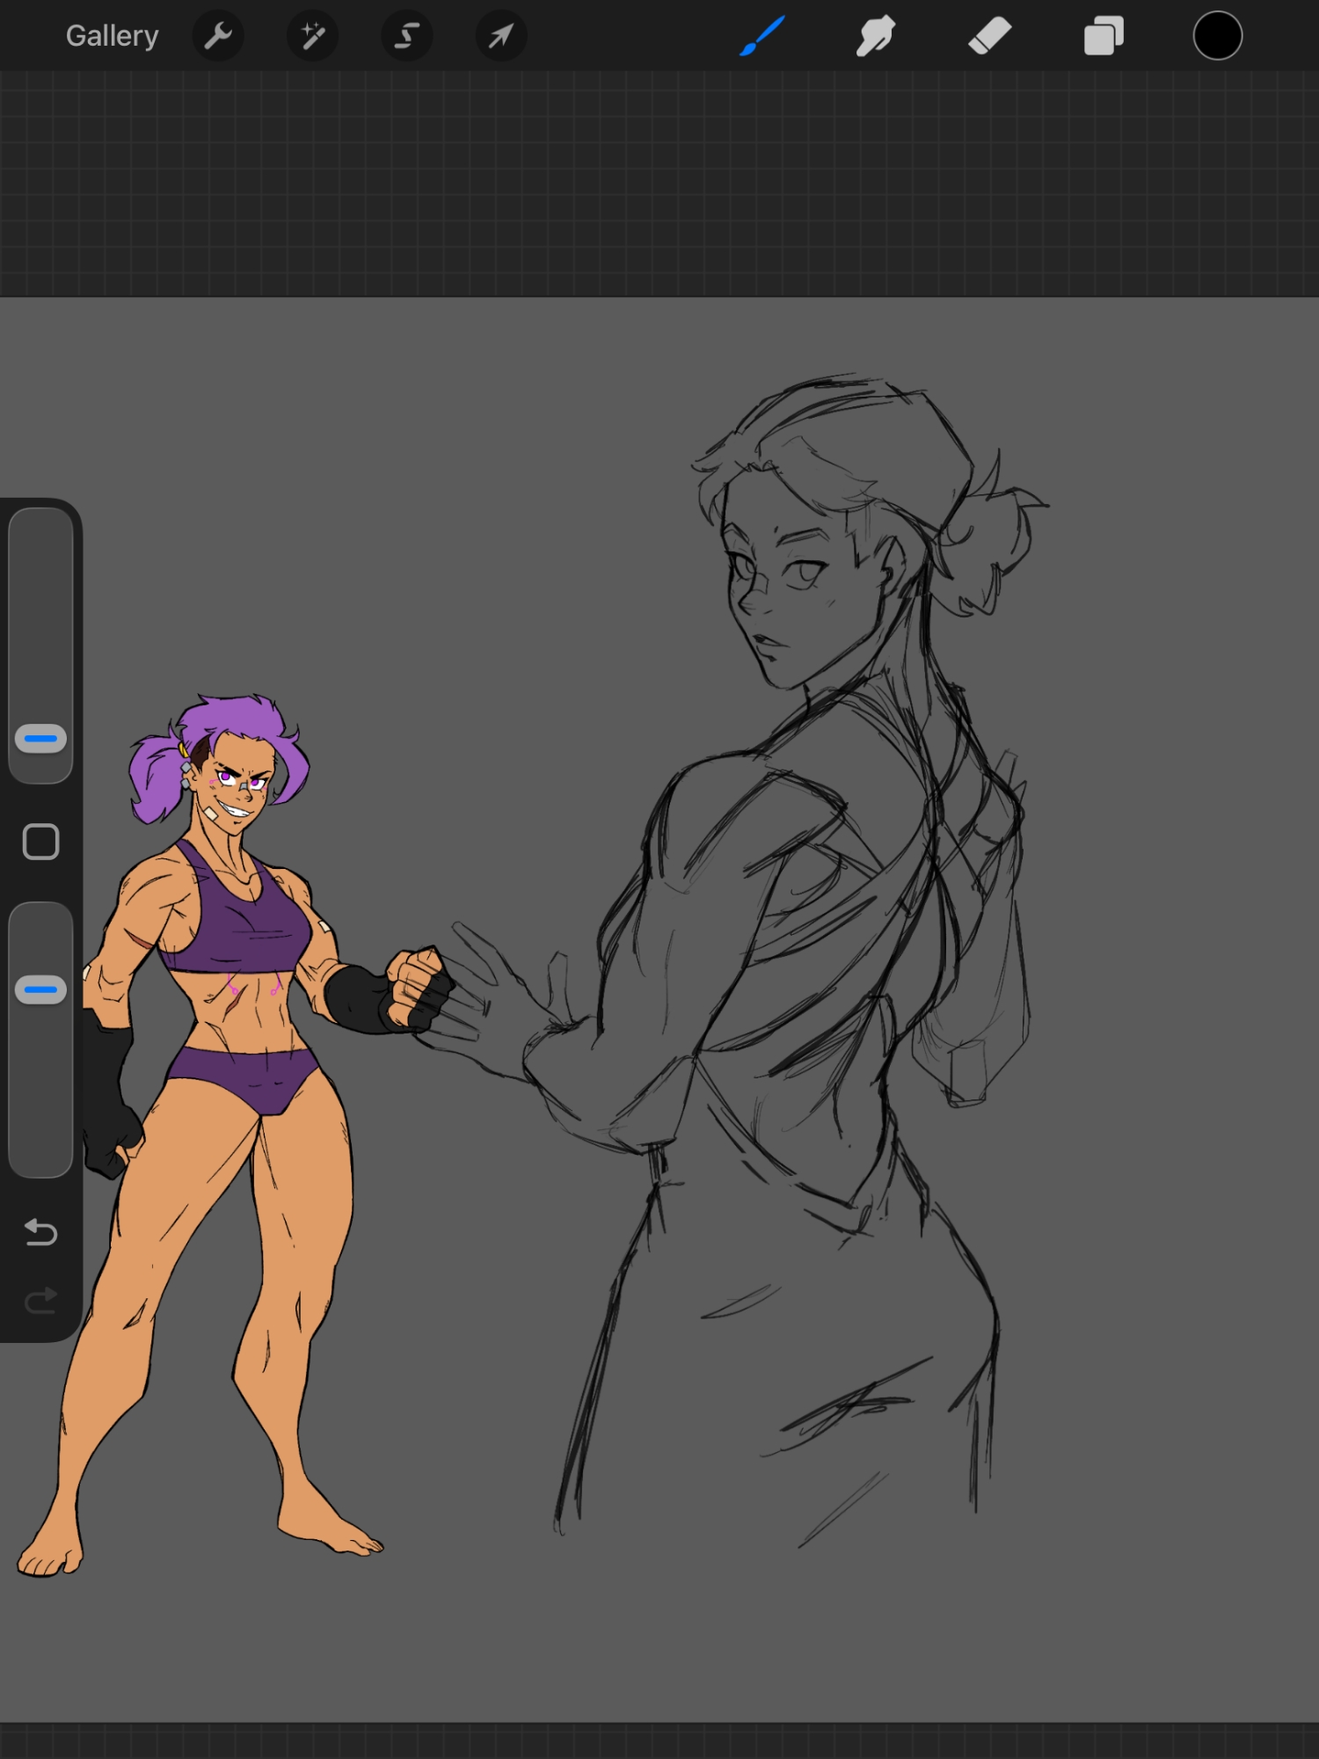Viewport: 1319px width, 1759px height.
Task: Click the brush opacity slider handle
Action: pyautogui.click(x=40, y=989)
